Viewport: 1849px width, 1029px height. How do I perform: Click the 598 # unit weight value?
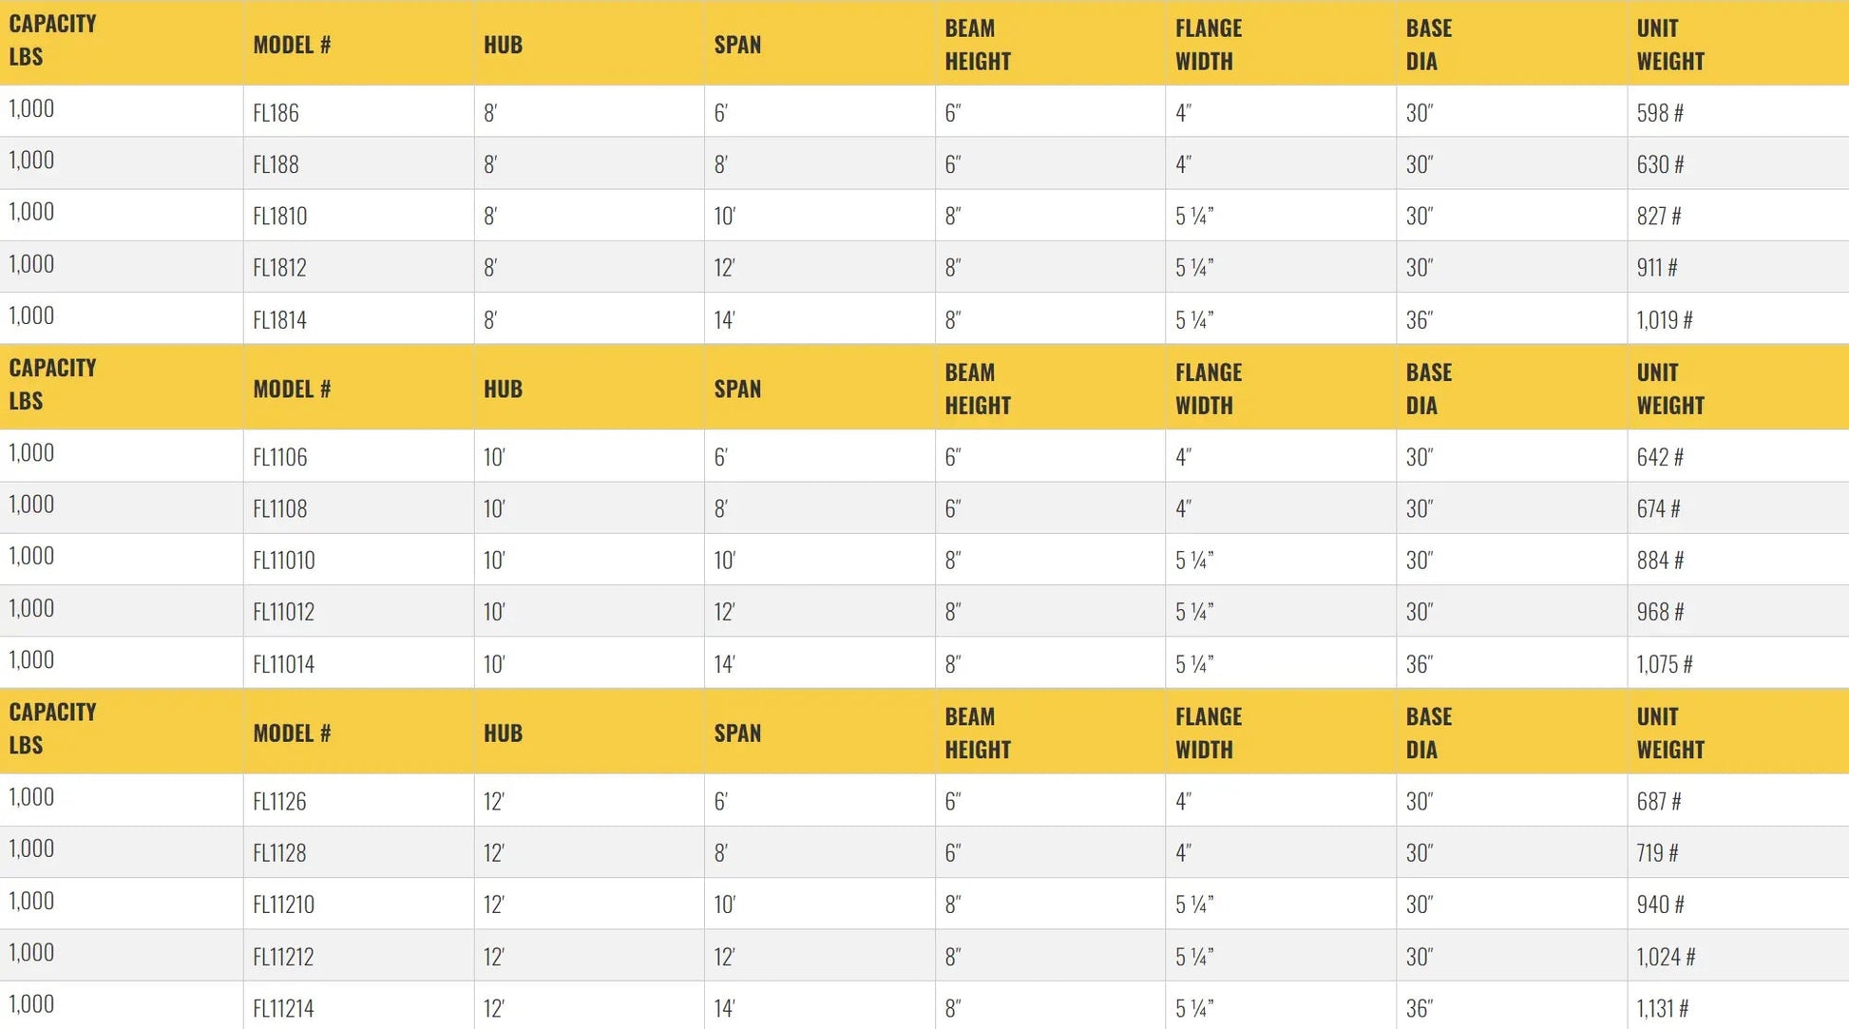click(x=1659, y=113)
